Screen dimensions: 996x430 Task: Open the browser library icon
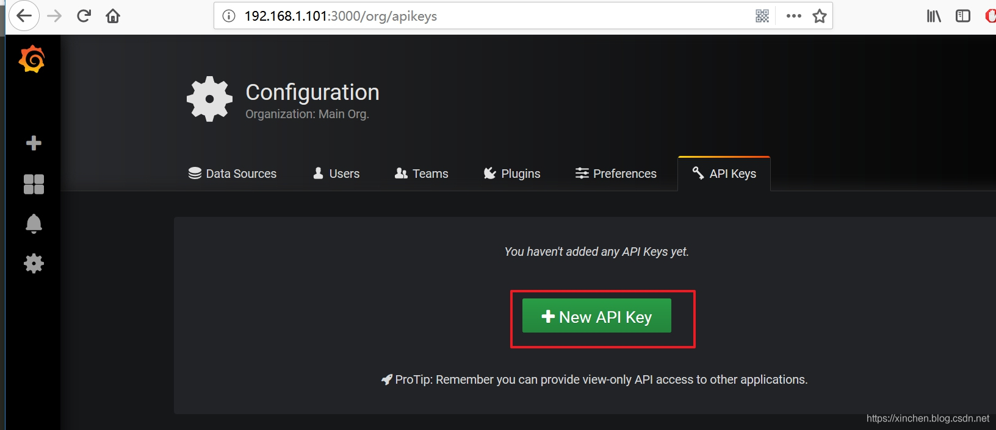point(934,16)
